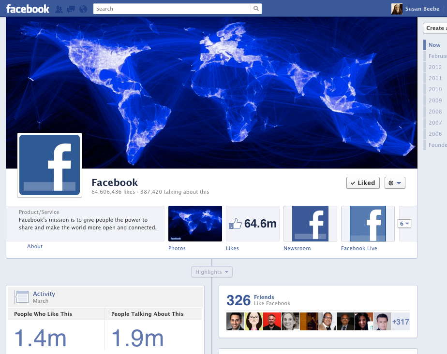
Task: Click the Facebook page title
Action: pyautogui.click(x=115, y=183)
